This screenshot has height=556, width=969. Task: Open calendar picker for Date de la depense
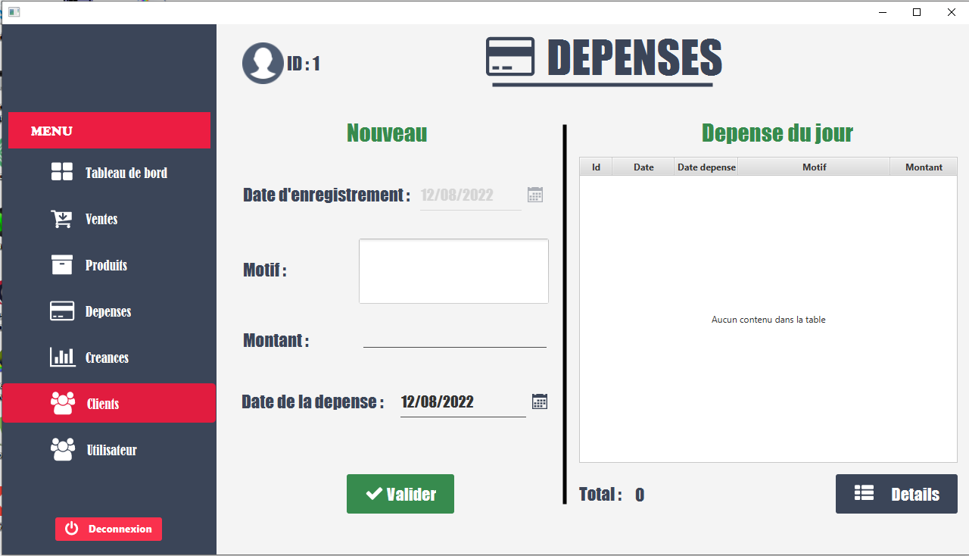point(540,401)
